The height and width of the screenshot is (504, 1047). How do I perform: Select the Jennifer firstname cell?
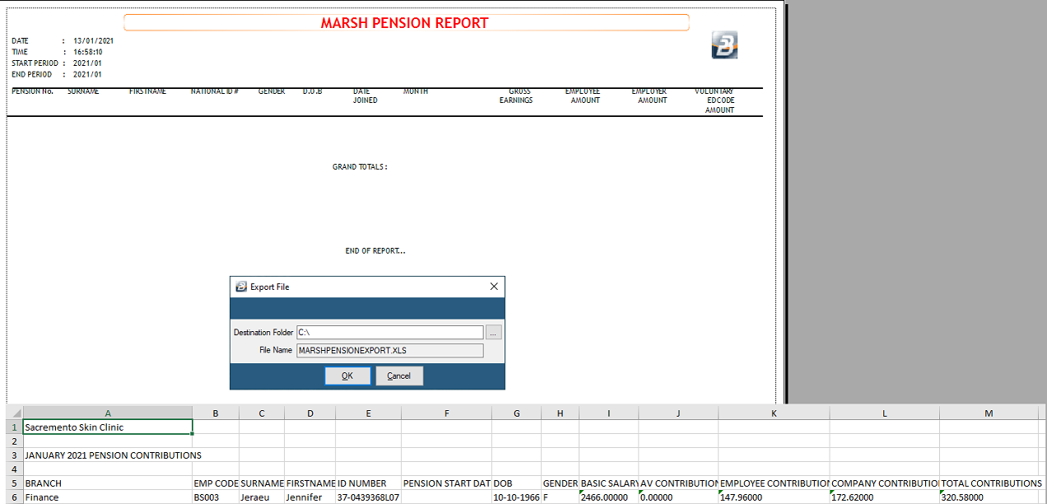pyautogui.click(x=310, y=497)
